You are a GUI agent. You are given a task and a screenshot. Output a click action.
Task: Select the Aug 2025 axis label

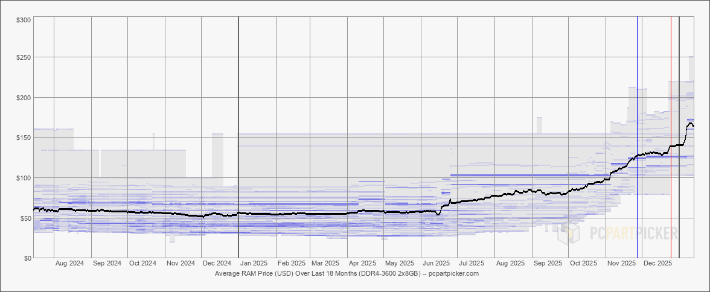pos(510,263)
